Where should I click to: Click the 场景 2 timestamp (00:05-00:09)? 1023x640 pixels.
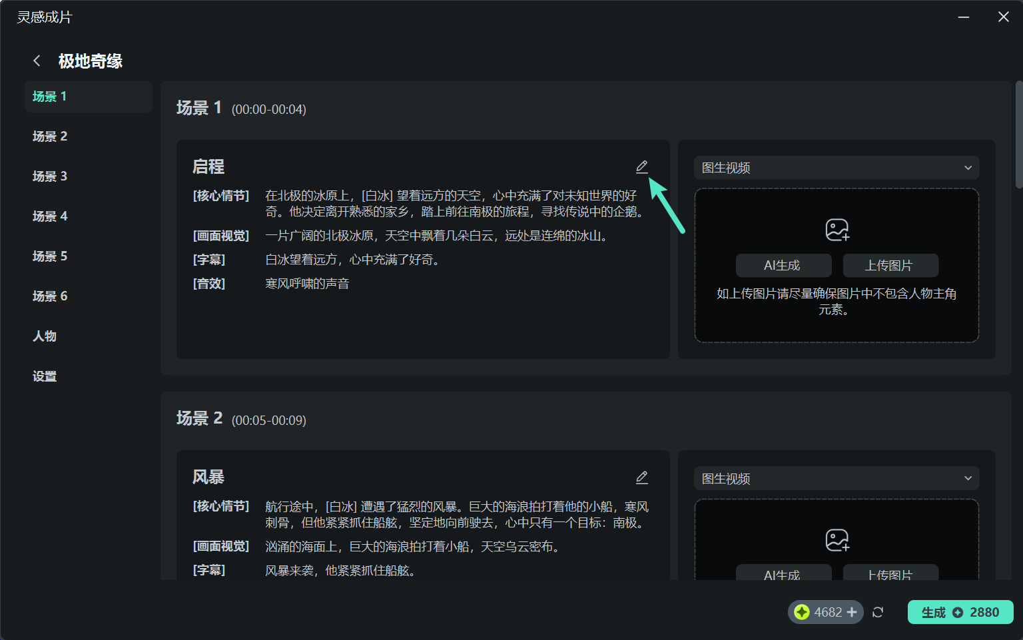(x=269, y=420)
